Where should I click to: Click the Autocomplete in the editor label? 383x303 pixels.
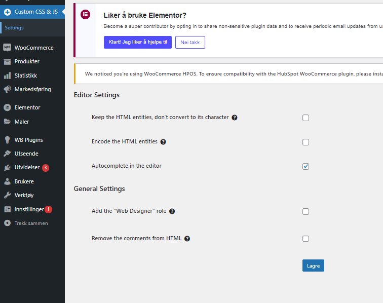[127, 166]
